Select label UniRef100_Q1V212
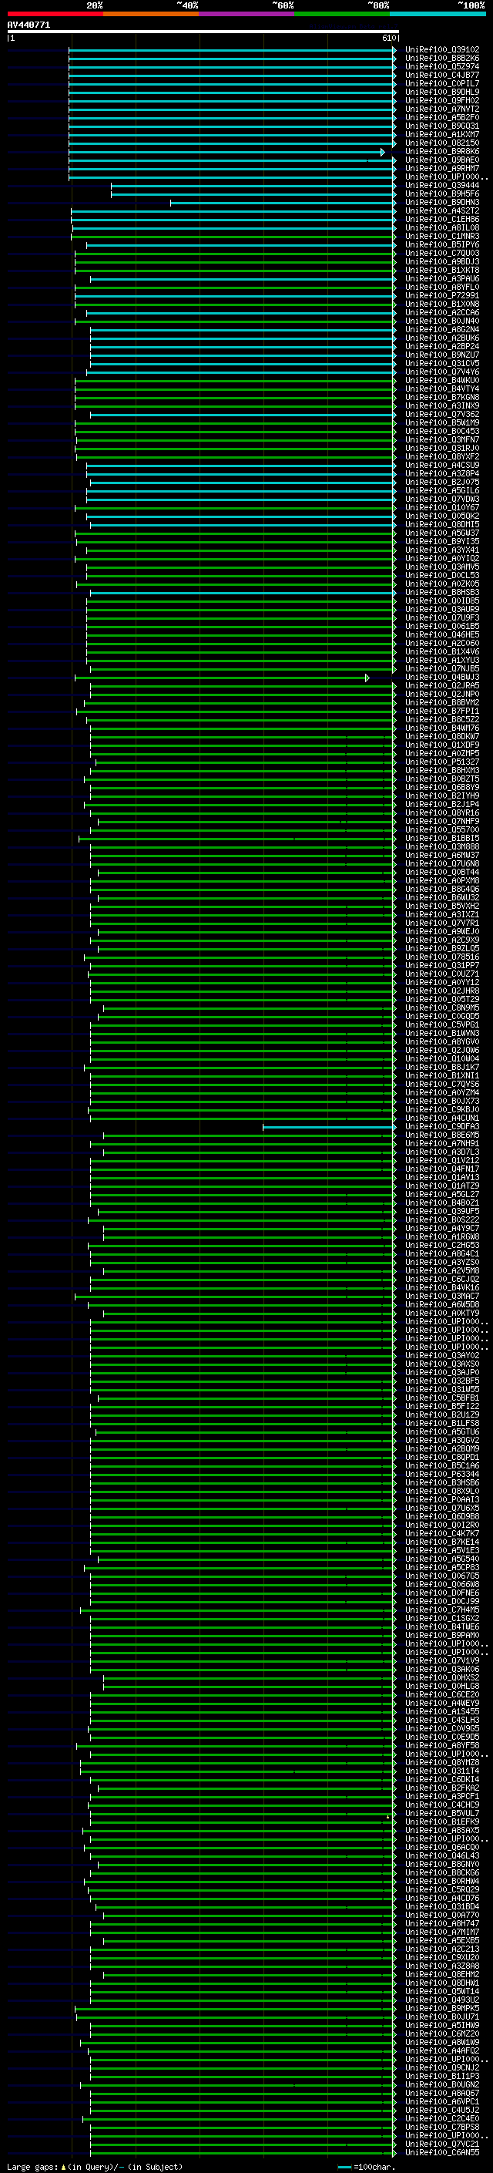 (441, 1161)
